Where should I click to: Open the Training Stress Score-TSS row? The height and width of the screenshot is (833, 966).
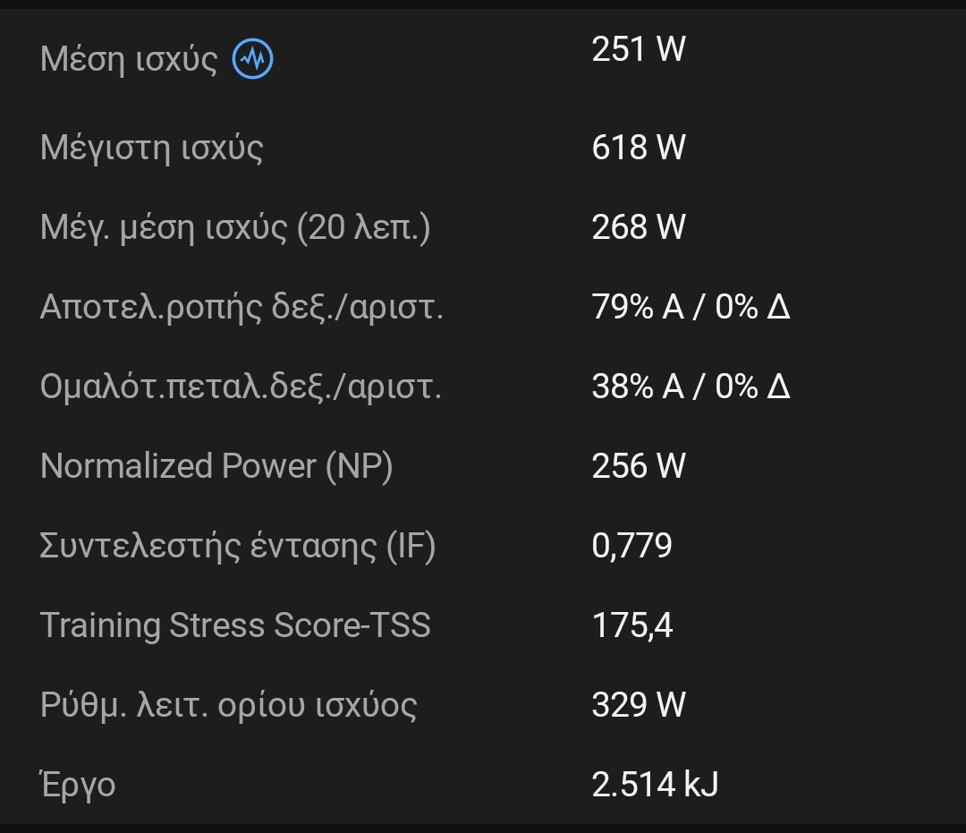pyautogui.click(x=483, y=625)
